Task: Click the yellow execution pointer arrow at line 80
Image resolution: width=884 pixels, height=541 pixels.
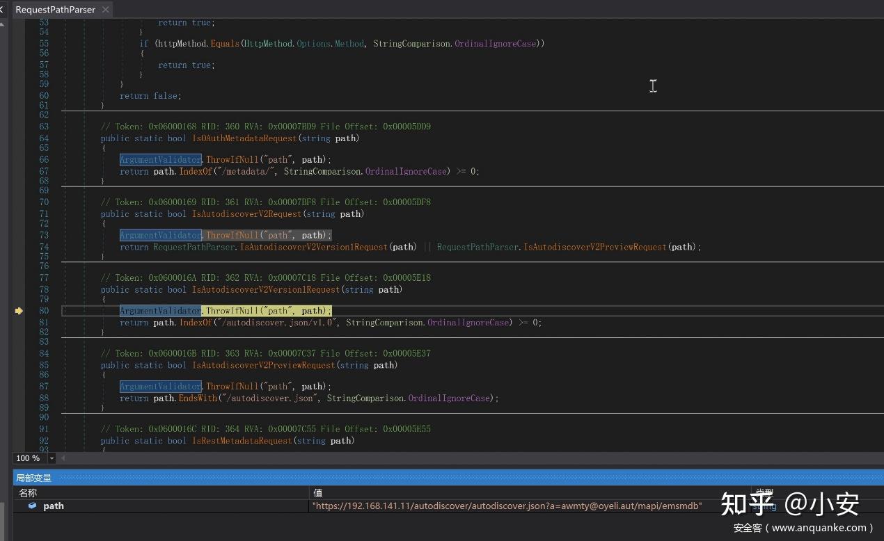Action: tap(19, 311)
